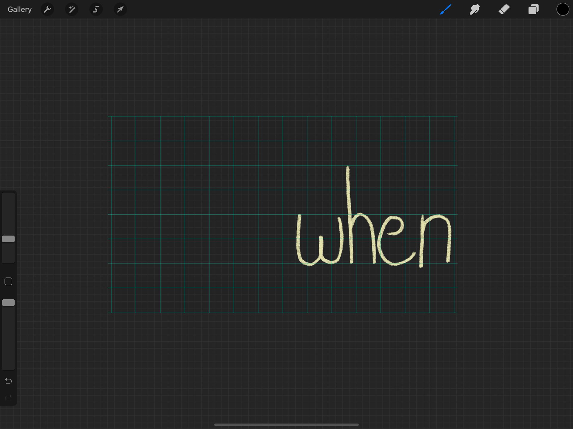This screenshot has width=573, height=429.
Task: Activate the Selection tool
Action: (96, 10)
